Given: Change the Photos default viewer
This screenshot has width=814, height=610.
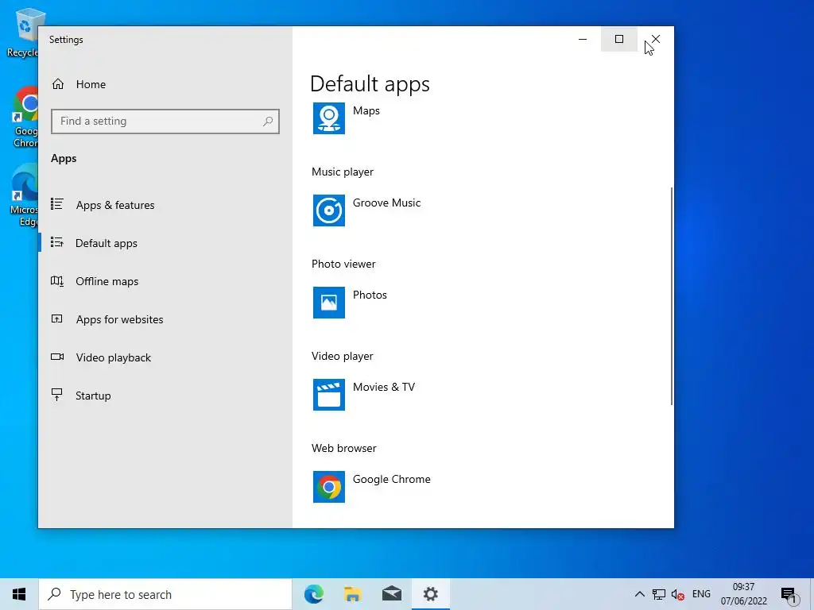Looking at the screenshot, I should (370, 295).
